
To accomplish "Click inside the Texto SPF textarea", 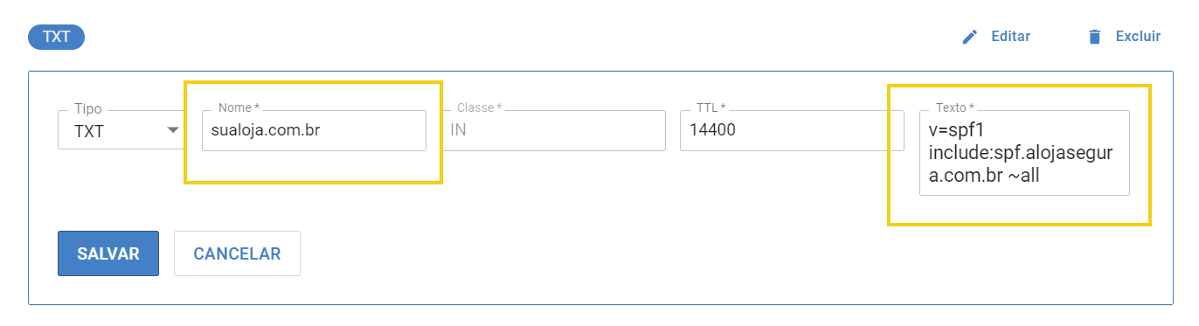I will pos(1024,153).
